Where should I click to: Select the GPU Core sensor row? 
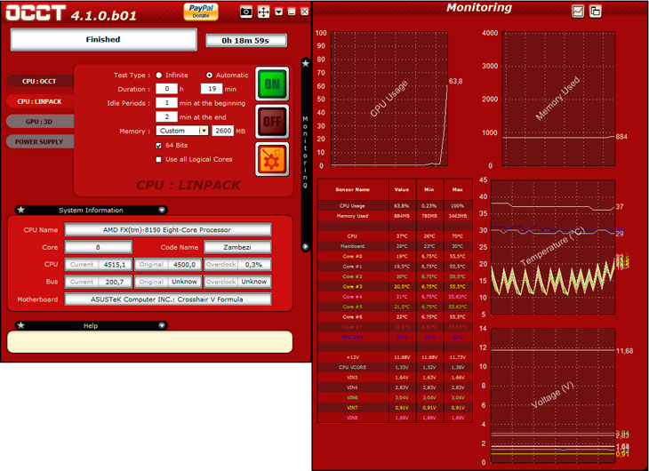tap(395, 337)
